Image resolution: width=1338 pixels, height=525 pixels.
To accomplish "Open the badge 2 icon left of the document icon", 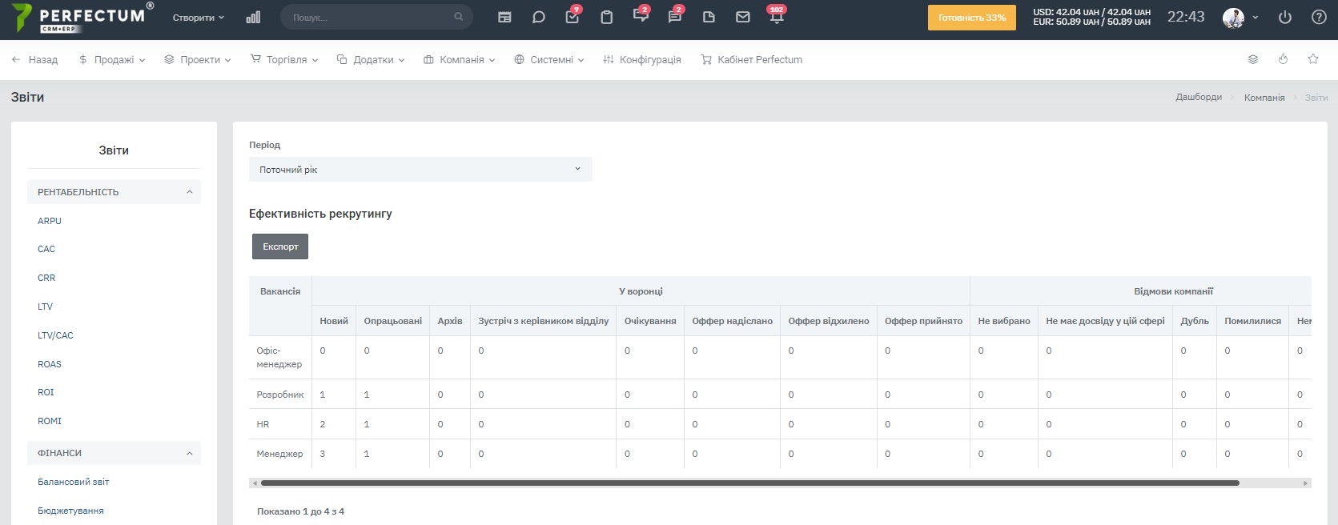I will [675, 16].
